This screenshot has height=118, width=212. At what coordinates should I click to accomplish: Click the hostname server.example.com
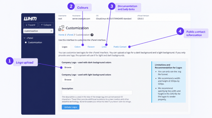[x=81, y=19]
